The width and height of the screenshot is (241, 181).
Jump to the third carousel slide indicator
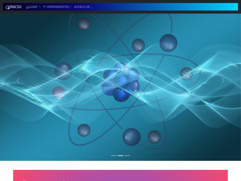click(127, 156)
